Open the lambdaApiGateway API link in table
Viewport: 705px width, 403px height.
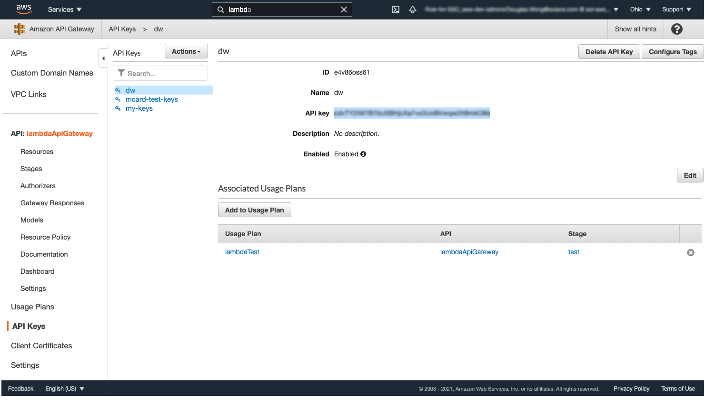pos(469,252)
